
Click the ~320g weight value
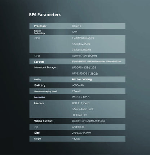(x=76, y=139)
